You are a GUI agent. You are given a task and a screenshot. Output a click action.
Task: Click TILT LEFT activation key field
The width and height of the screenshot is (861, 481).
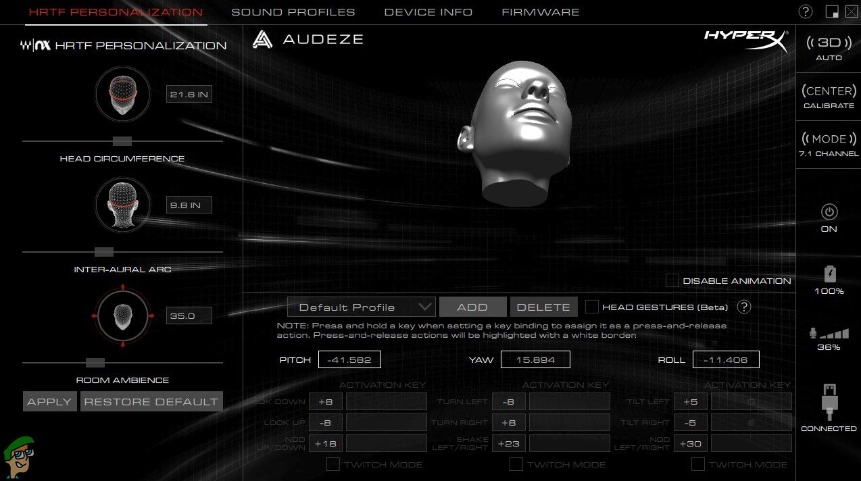click(751, 401)
